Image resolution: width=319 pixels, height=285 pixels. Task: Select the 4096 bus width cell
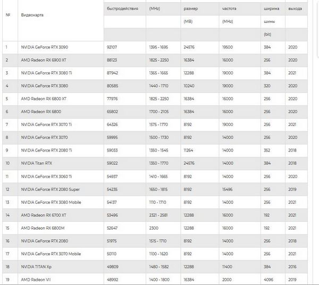[268, 280]
